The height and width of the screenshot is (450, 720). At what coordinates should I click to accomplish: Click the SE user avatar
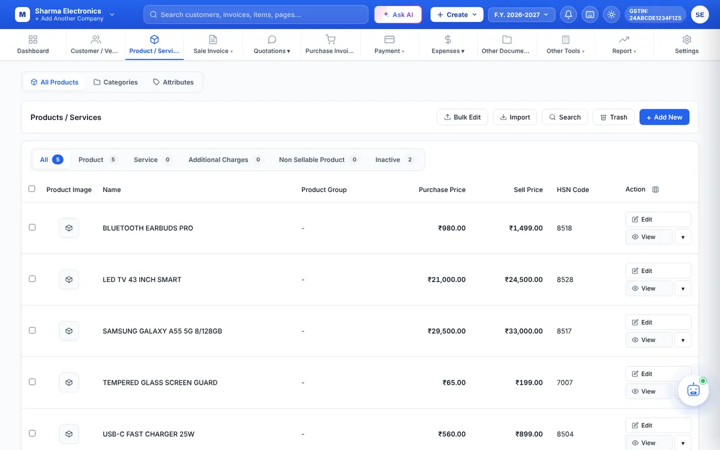coord(700,14)
